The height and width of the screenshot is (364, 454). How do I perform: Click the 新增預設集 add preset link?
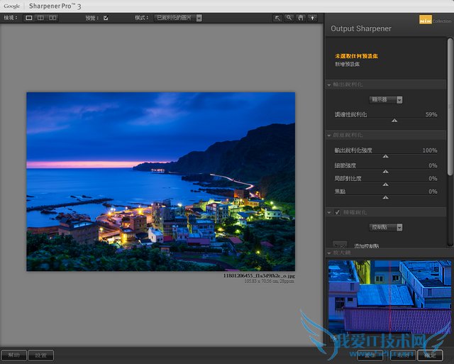pyautogui.click(x=348, y=64)
